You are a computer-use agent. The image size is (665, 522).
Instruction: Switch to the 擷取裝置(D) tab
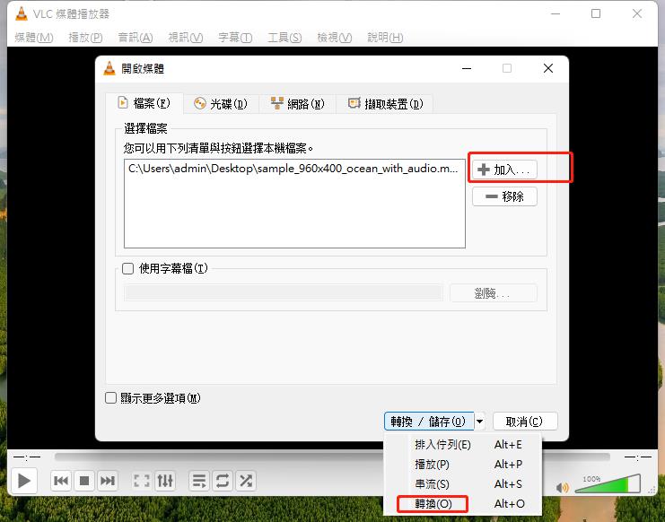pyautogui.click(x=385, y=103)
